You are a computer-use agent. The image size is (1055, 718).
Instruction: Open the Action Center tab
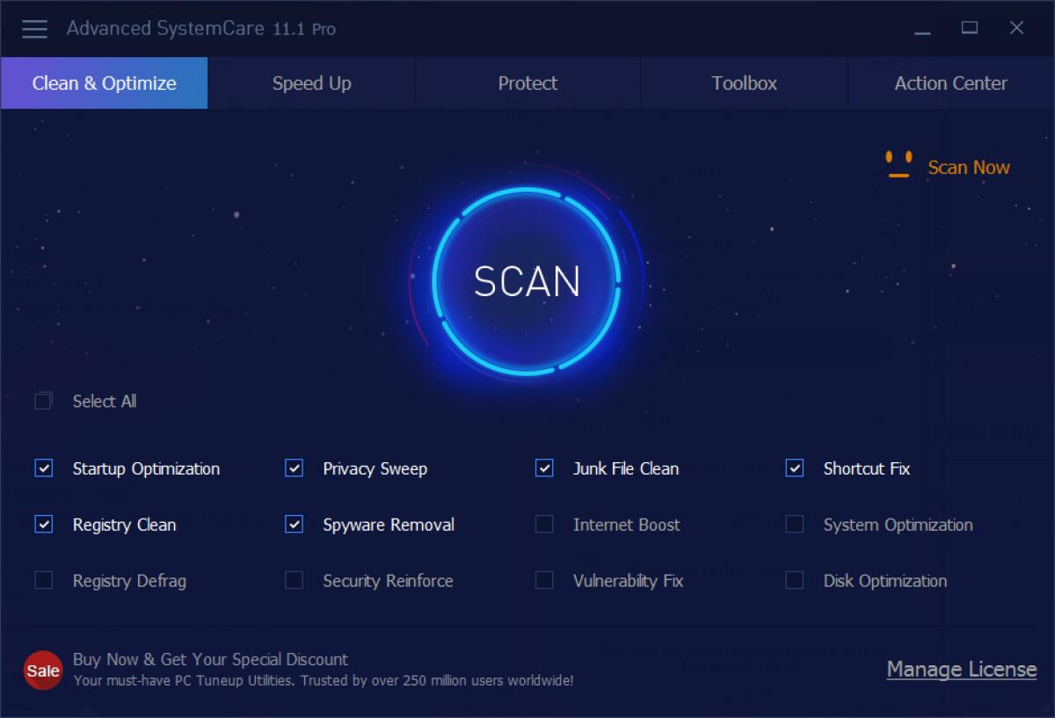(x=950, y=83)
